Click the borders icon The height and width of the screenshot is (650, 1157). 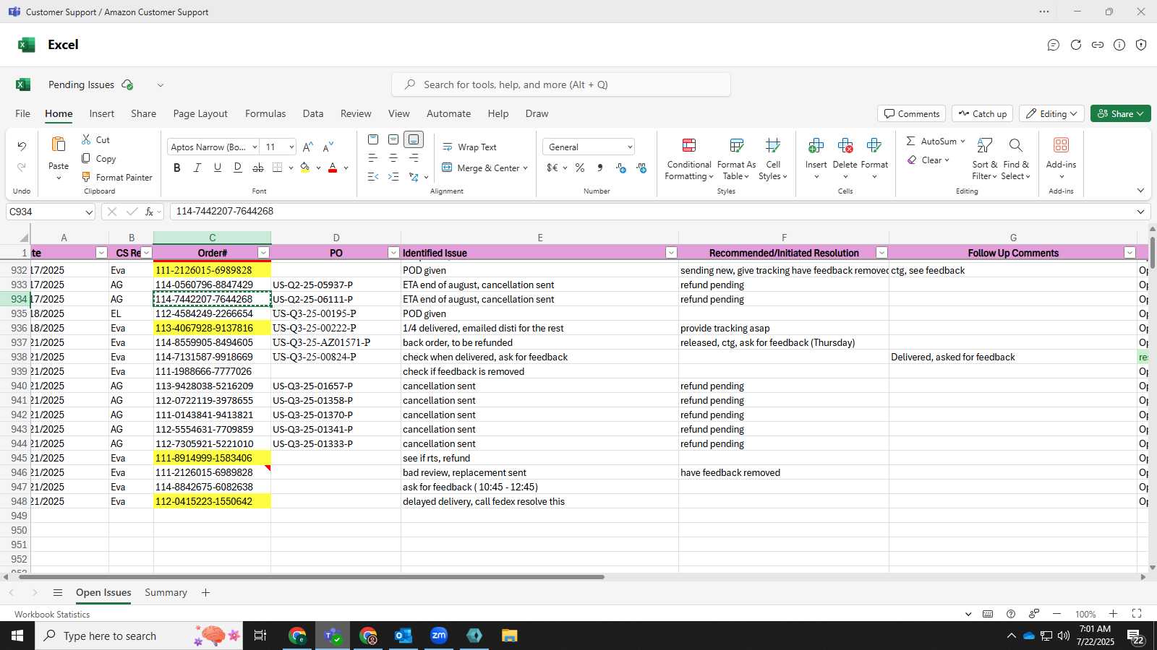(278, 168)
